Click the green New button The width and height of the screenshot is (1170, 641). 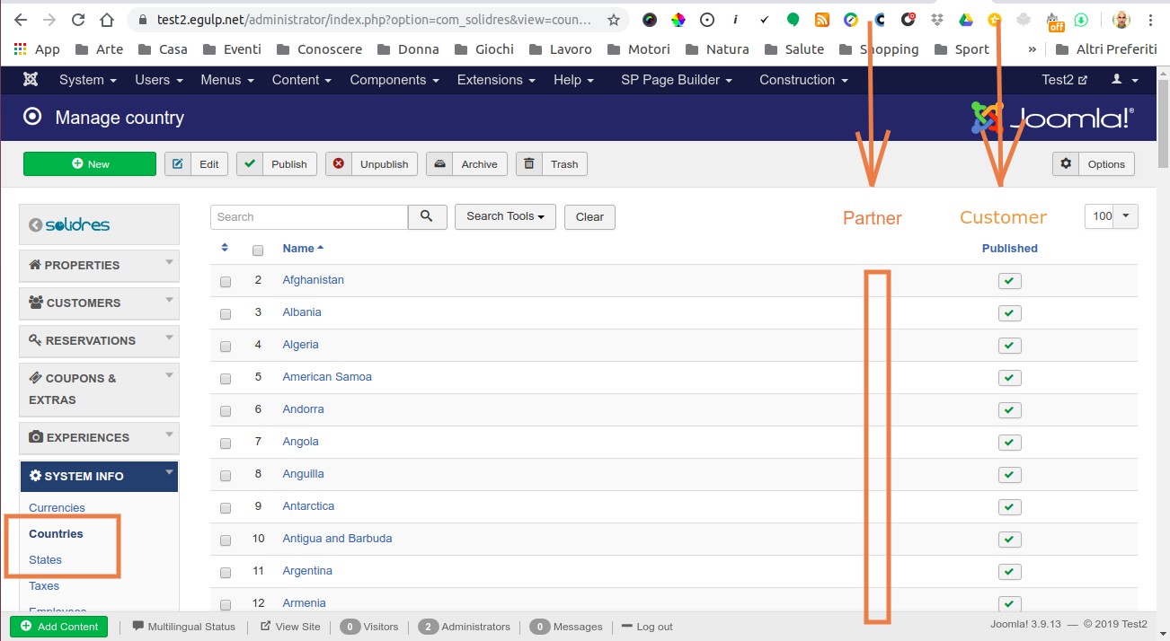click(x=90, y=164)
